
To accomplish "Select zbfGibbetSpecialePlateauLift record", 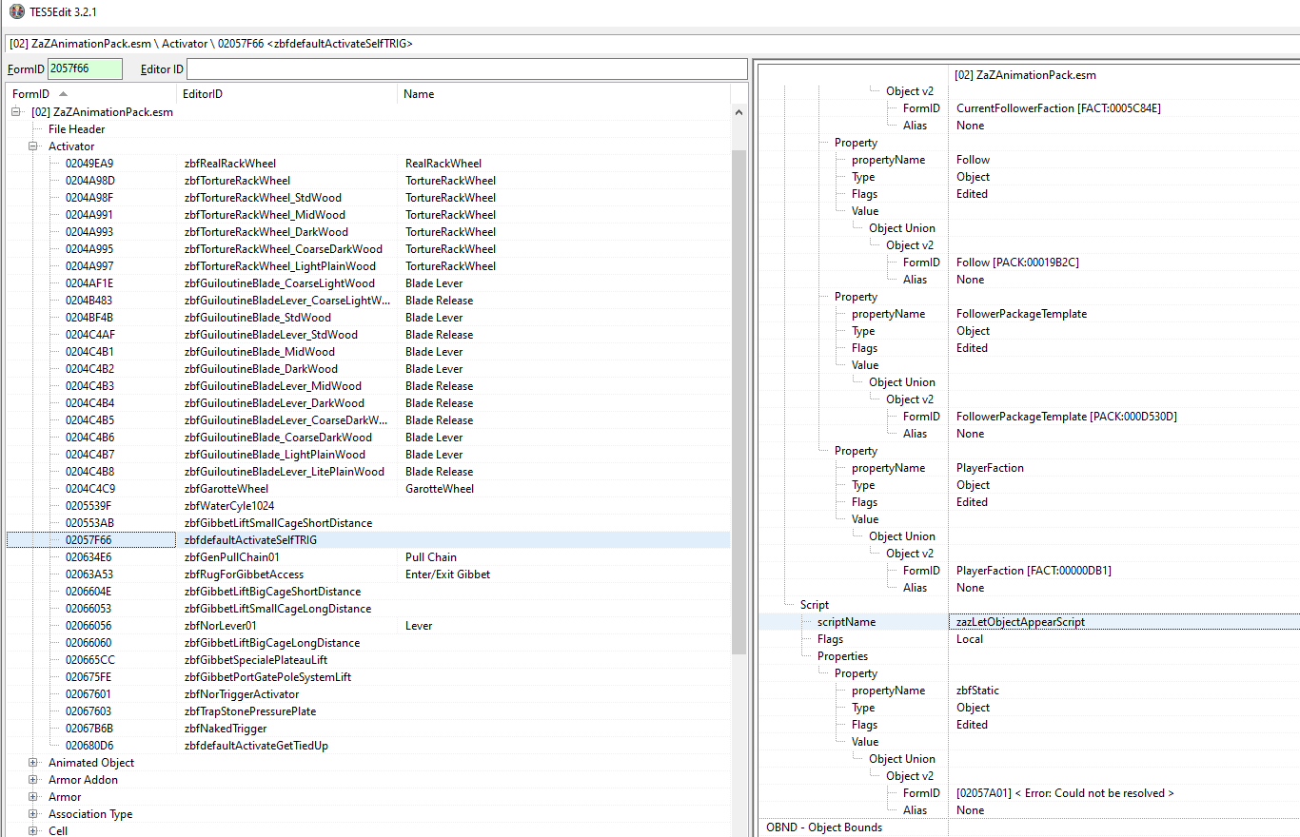I will coord(368,660).
